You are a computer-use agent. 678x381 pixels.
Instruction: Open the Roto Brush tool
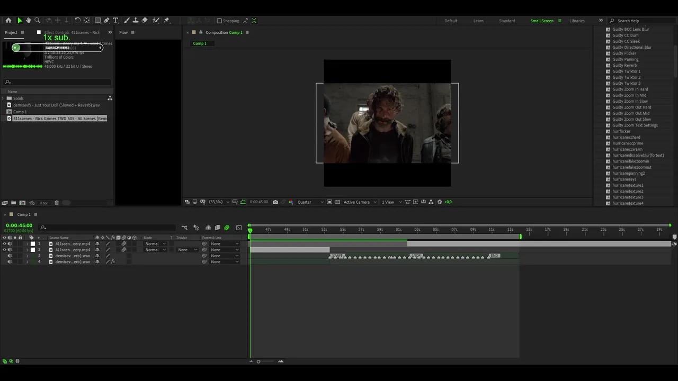156,21
